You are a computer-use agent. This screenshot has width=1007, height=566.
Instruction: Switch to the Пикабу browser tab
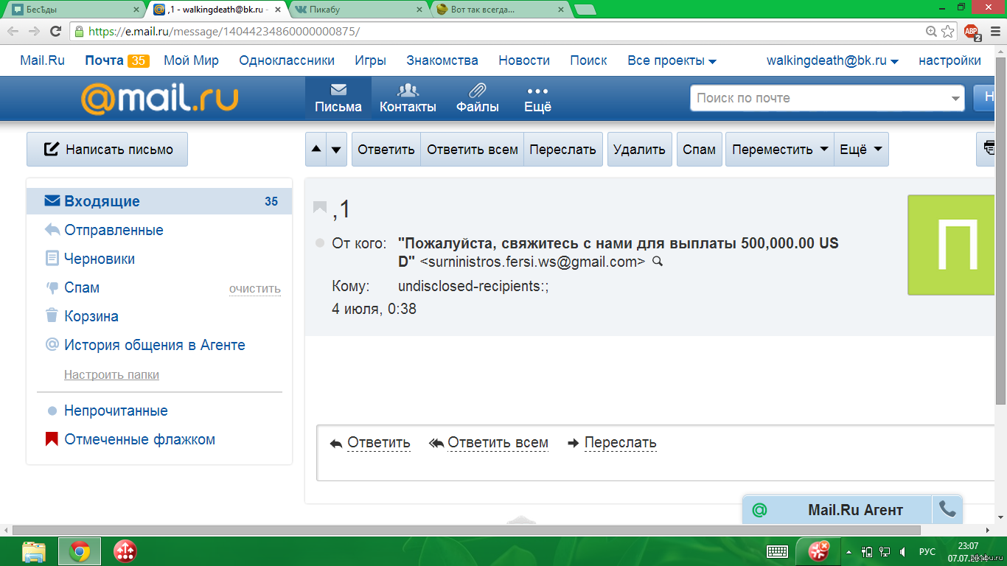[x=357, y=10]
